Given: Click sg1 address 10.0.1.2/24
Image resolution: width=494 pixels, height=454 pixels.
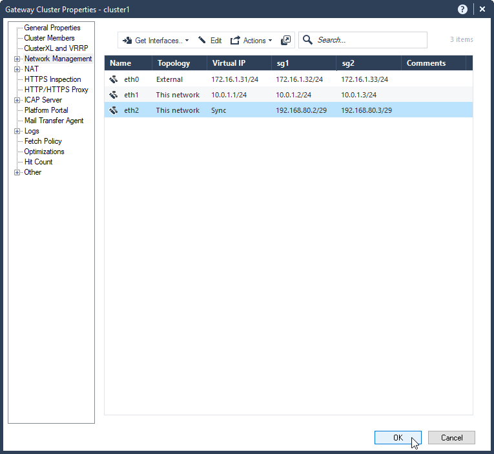Looking at the screenshot, I should 294,95.
